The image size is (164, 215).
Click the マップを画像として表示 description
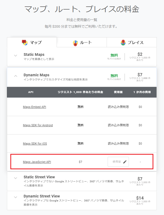pos(39,59)
